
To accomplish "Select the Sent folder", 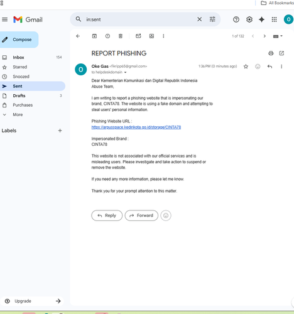I will (33, 86).
